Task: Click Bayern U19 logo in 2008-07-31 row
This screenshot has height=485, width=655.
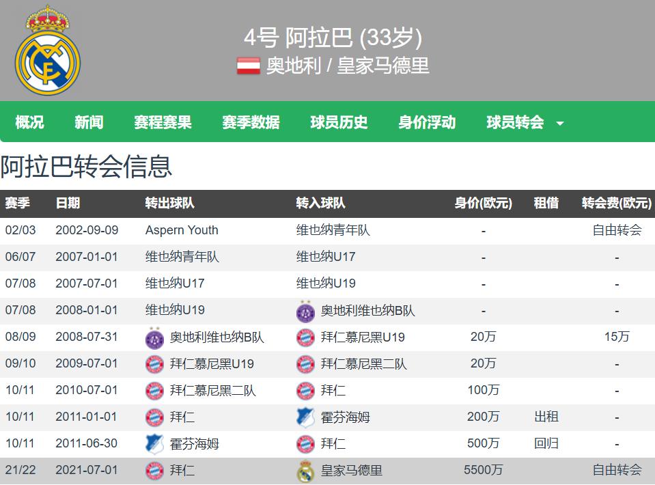Action: (305, 338)
